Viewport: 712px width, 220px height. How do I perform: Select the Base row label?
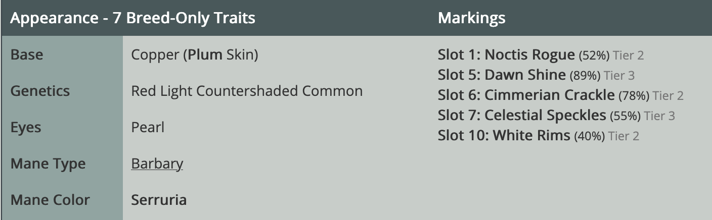click(x=27, y=54)
